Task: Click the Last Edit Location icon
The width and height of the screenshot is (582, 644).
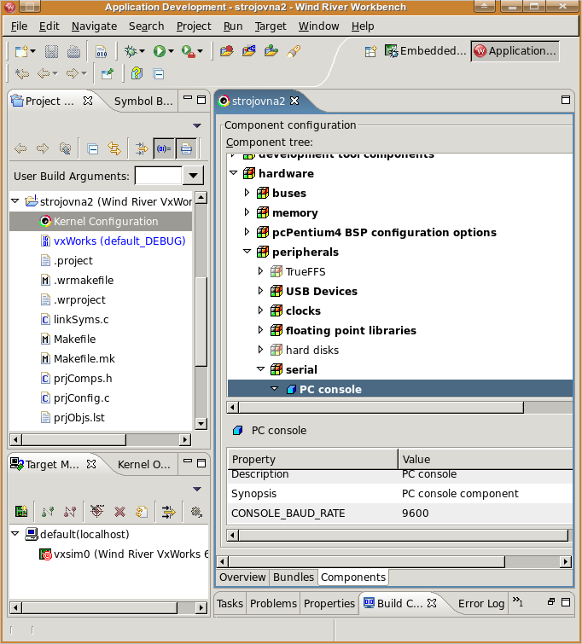Action: click(22, 74)
